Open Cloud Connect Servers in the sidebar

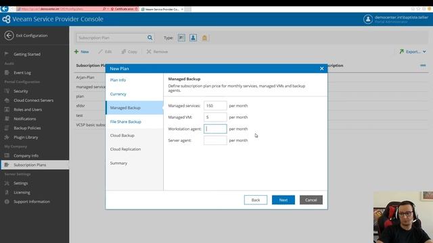pyautogui.click(x=33, y=101)
